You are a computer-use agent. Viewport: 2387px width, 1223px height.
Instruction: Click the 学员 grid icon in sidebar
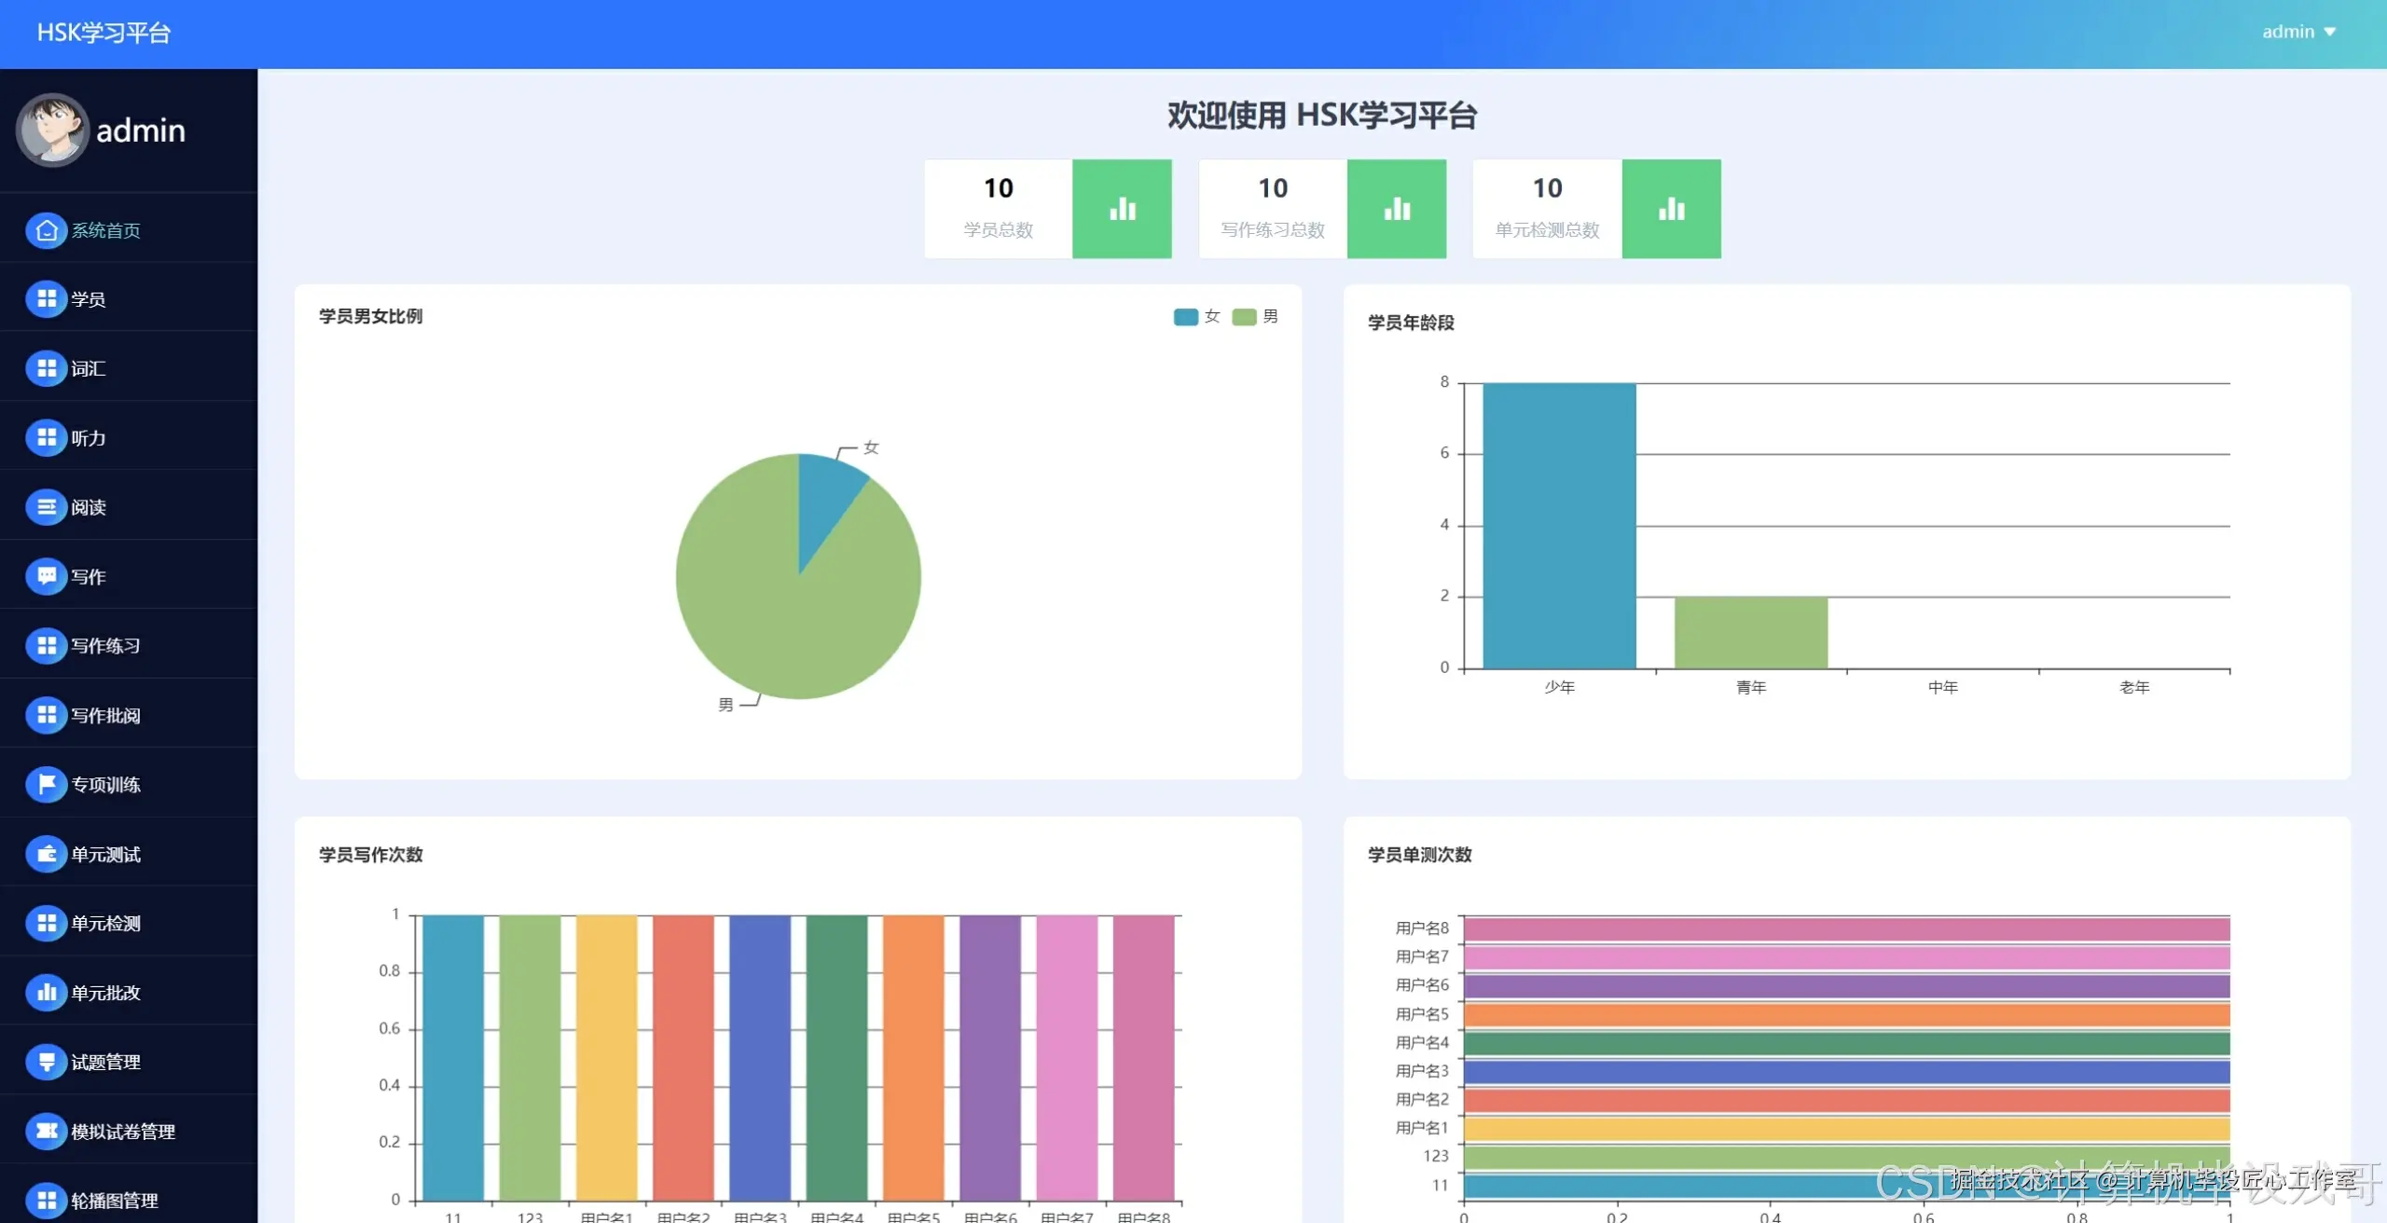[47, 299]
